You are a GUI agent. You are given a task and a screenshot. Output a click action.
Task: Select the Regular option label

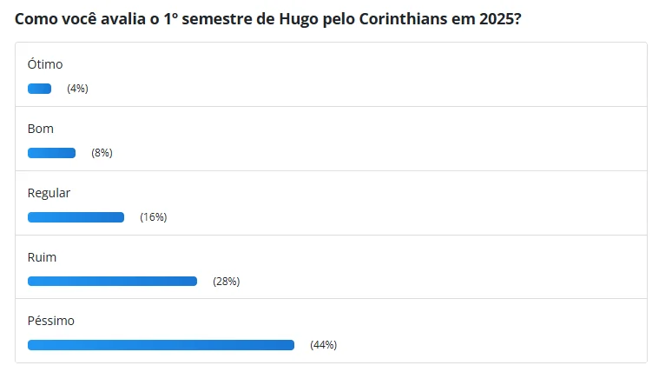tap(49, 193)
